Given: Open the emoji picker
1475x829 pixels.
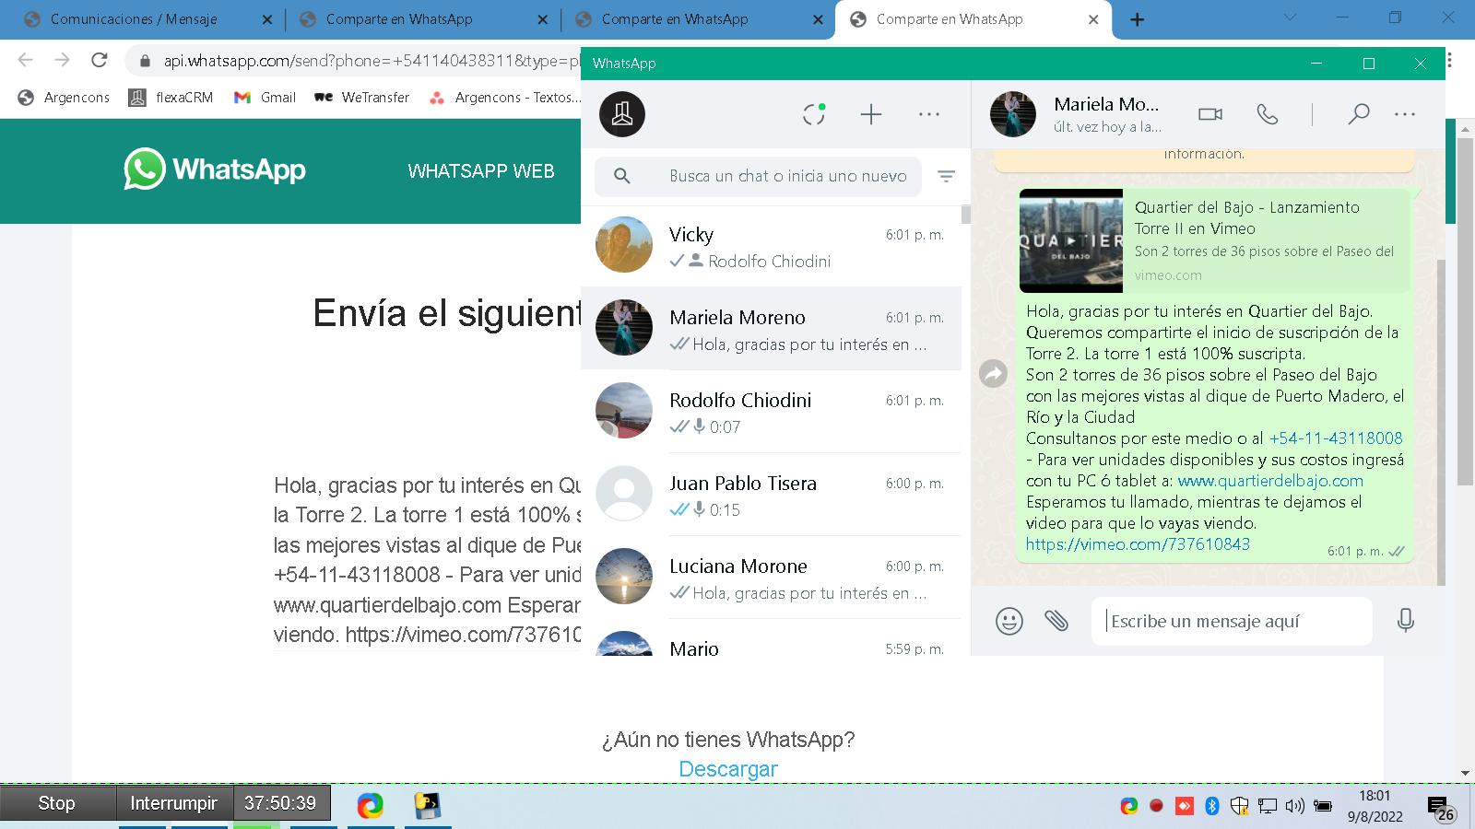Looking at the screenshot, I should tap(1009, 621).
